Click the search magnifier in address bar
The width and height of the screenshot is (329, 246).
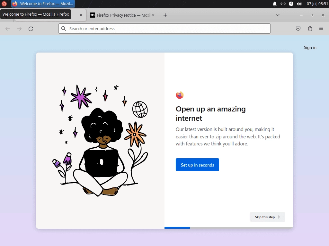(64, 29)
